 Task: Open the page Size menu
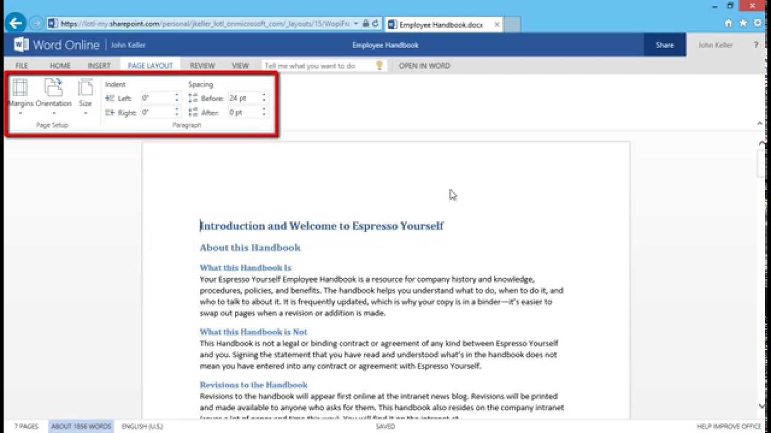(x=86, y=95)
